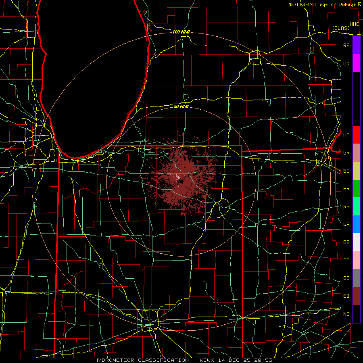Pick the RA mint-green legend swatch

click(356, 207)
